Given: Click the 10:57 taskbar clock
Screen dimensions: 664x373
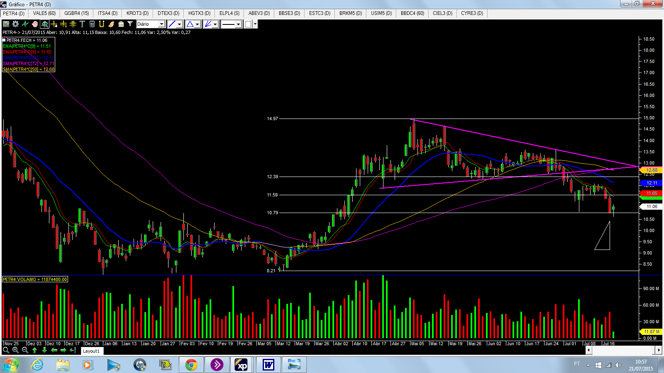Looking at the screenshot, I should 641,362.
